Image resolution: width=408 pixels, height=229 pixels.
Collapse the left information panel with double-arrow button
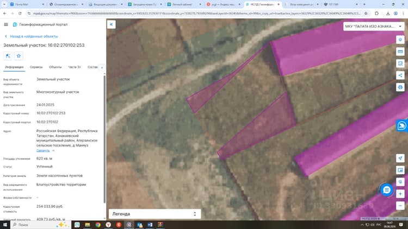[x=112, y=24]
